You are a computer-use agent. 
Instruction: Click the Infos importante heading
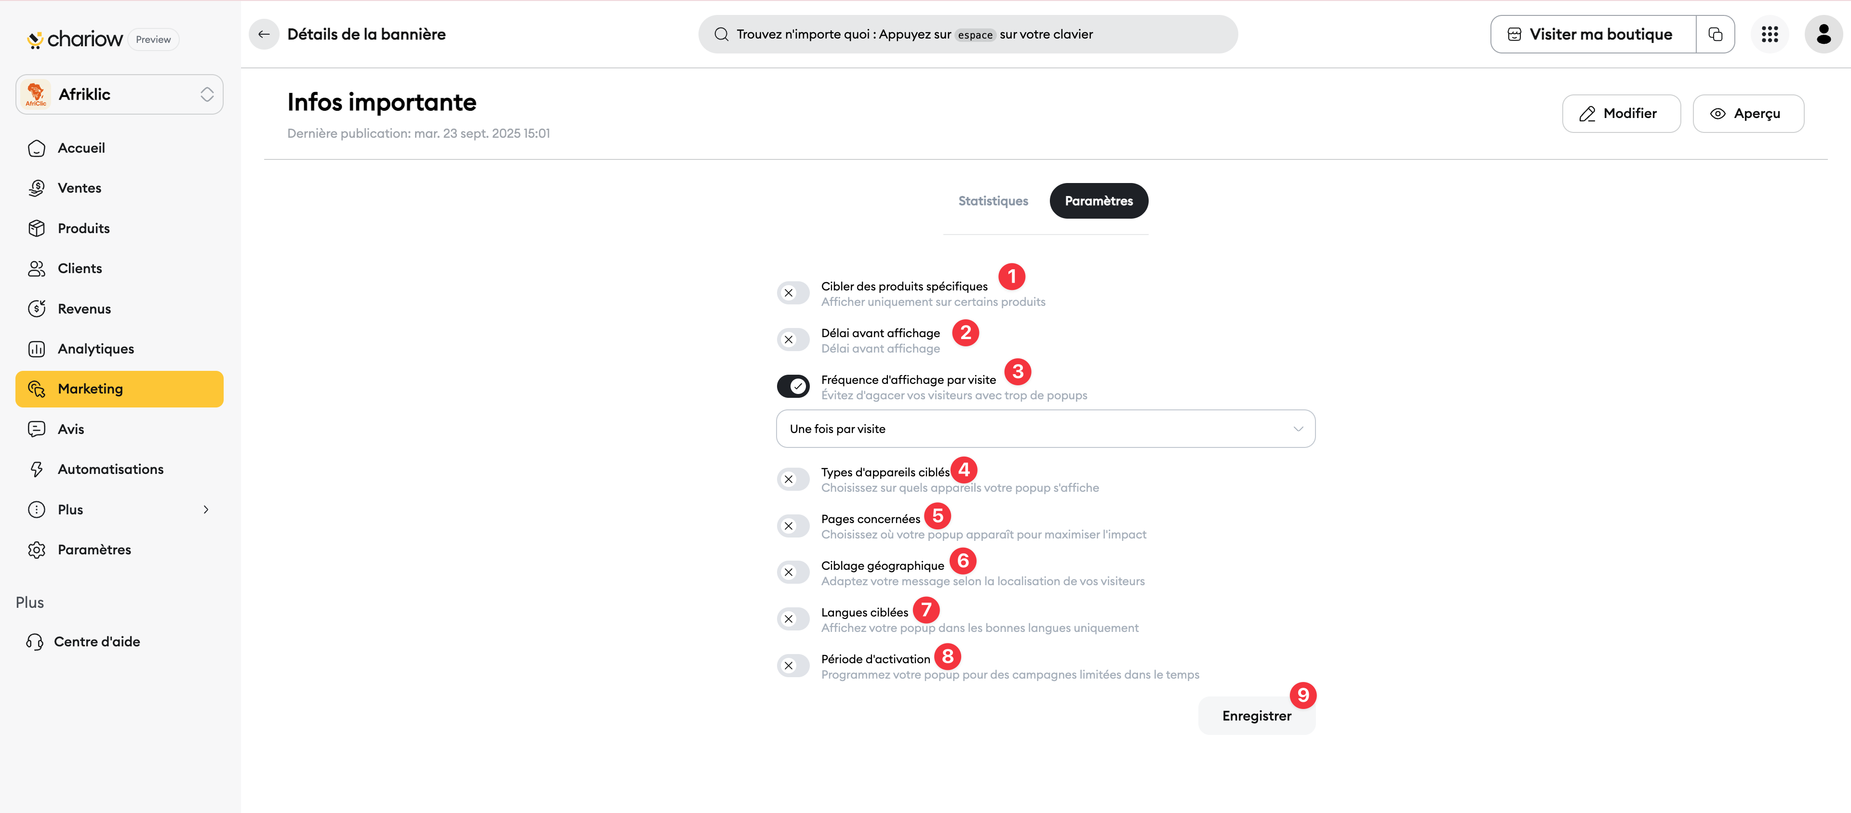click(382, 102)
